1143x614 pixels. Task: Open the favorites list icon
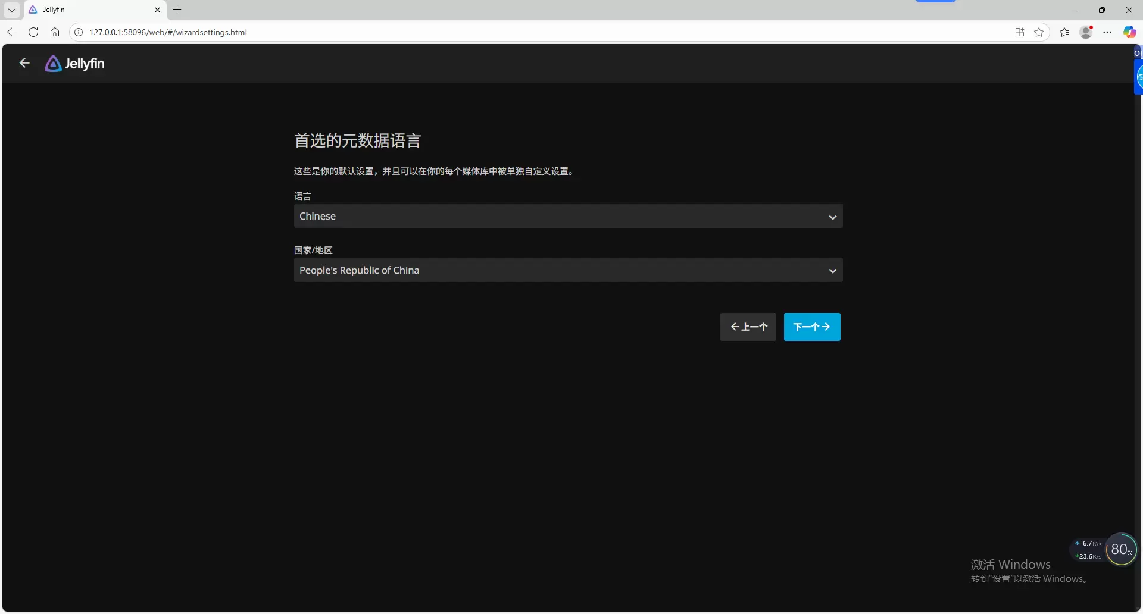coord(1064,32)
